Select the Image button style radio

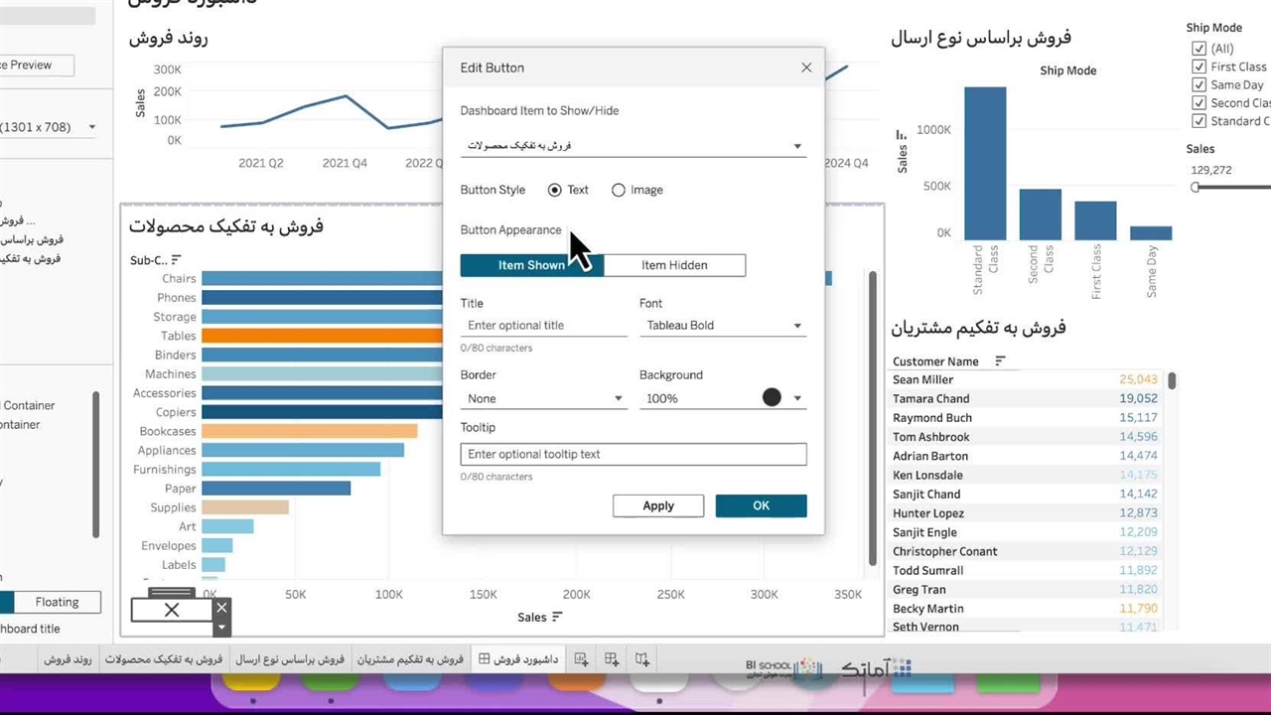[x=619, y=190]
